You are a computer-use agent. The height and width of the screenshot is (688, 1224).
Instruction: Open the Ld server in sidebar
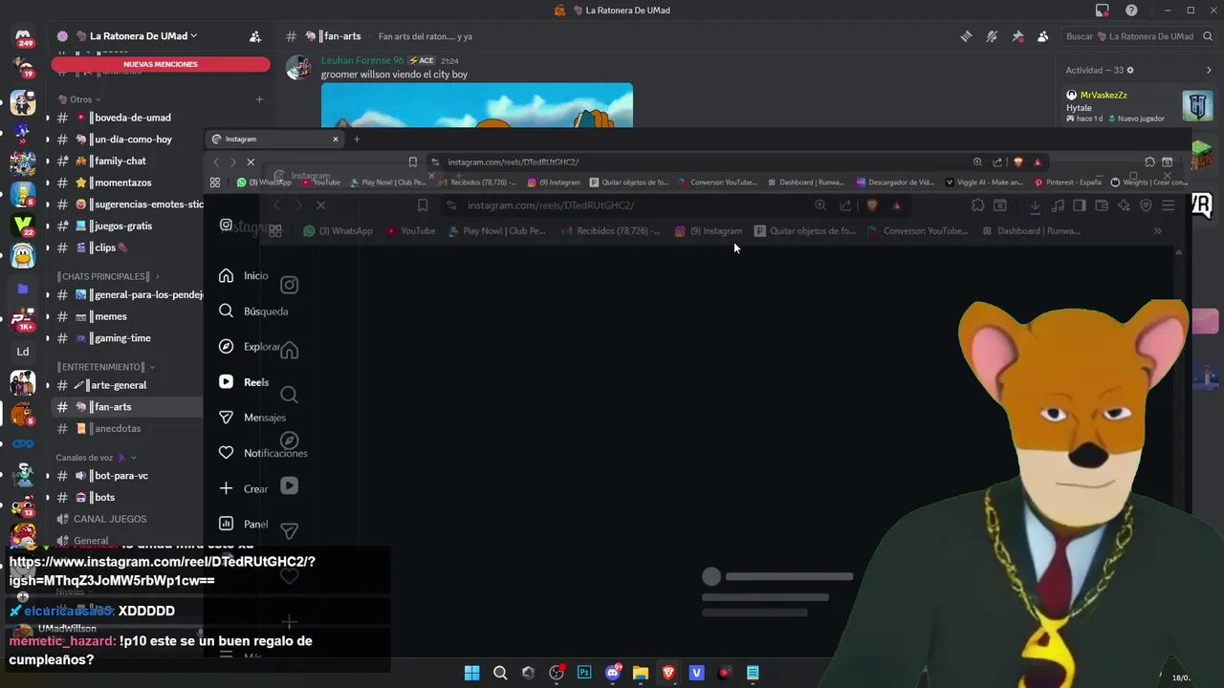click(23, 351)
